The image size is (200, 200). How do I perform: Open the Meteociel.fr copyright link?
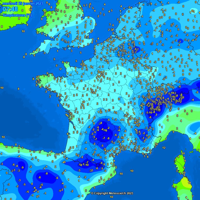point(112,193)
